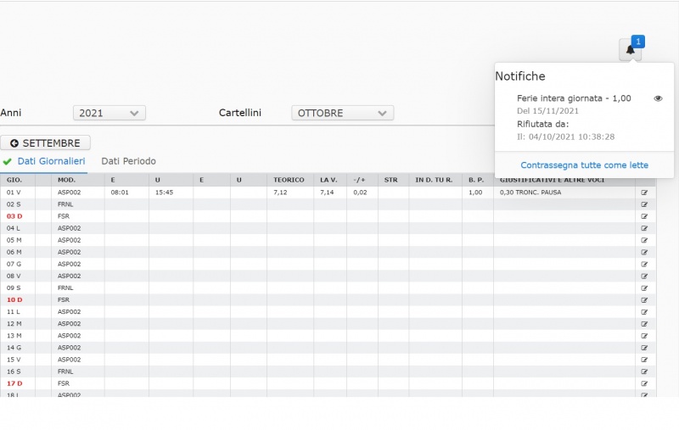Open the Anni 2021 dropdown

[x=109, y=113]
